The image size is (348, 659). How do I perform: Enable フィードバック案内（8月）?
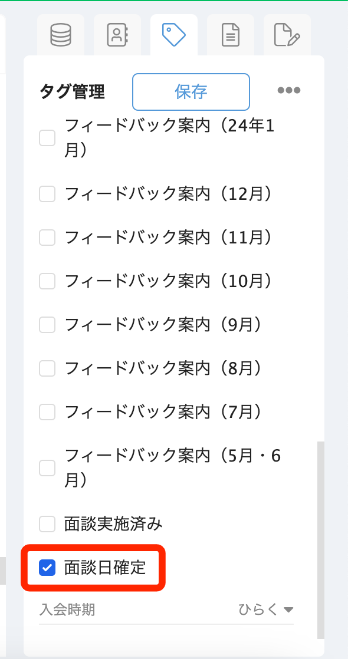tap(47, 368)
